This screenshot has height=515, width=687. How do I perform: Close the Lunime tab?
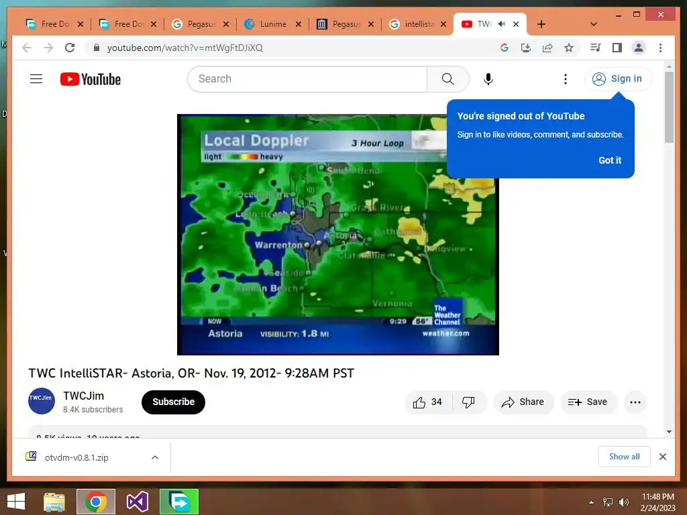299,24
